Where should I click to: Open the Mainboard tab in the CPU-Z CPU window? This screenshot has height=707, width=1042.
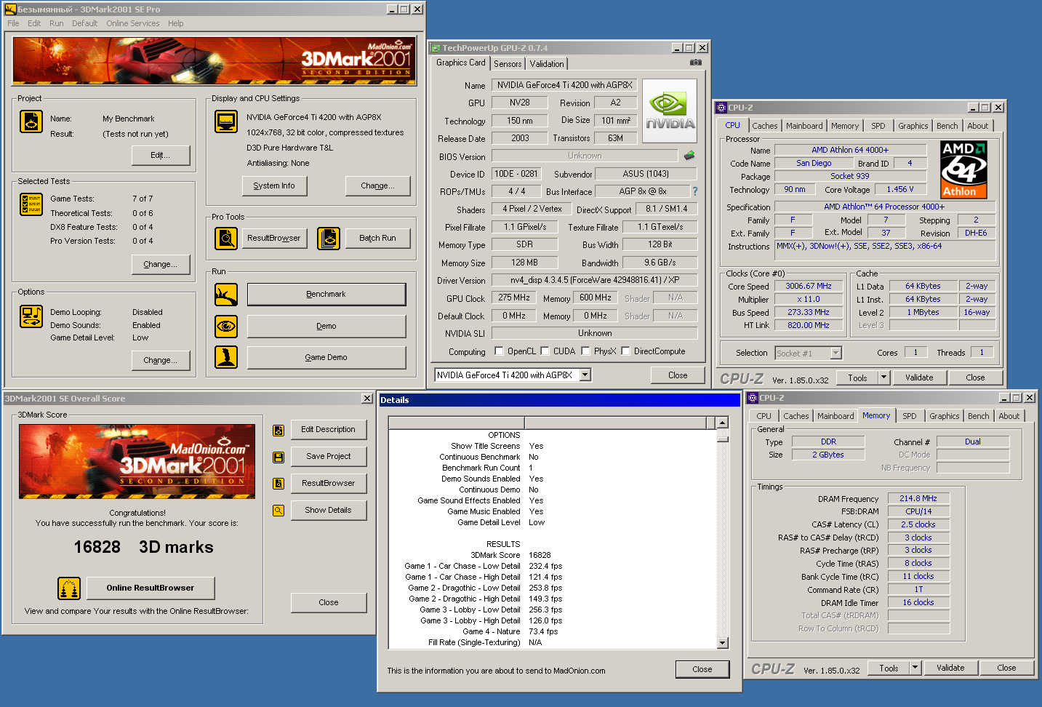coord(804,126)
